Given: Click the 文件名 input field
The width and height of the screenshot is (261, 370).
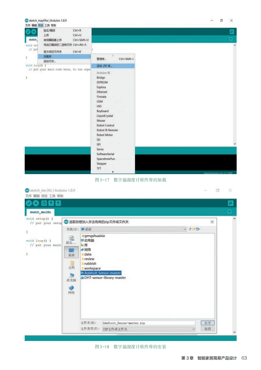Looking at the screenshot, I should [x=148, y=323].
